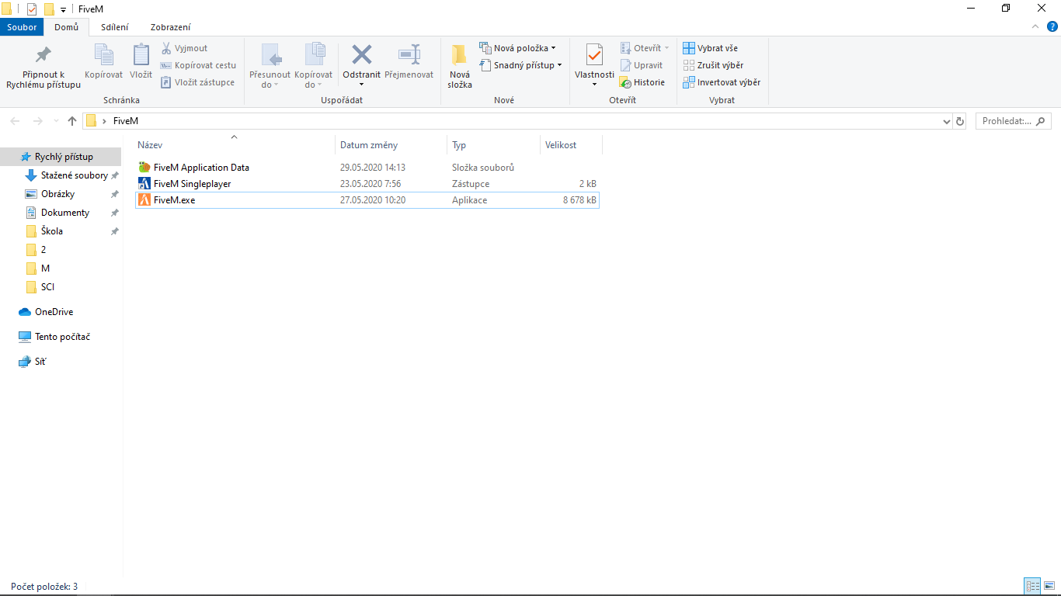Switch to large icons view toggle
The image size is (1061, 596).
pyautogui.click(x=1050, y=586)
